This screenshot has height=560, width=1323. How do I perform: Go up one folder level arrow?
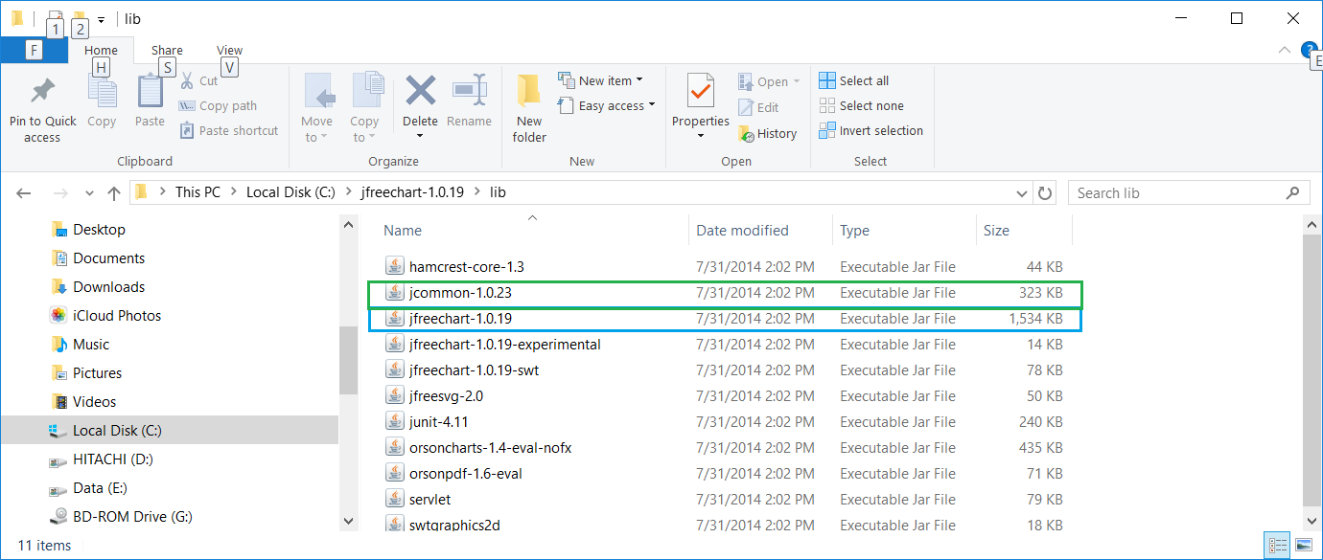click(114, 192)
